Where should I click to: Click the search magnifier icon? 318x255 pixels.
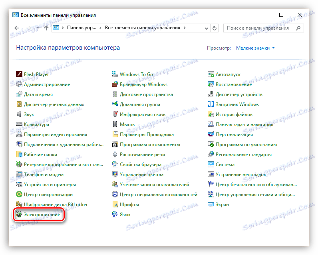298,28
